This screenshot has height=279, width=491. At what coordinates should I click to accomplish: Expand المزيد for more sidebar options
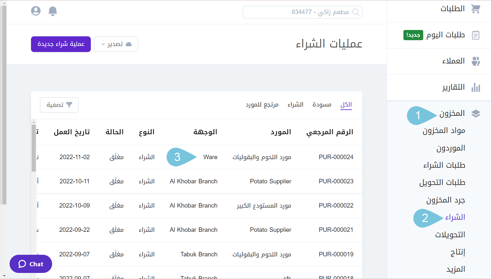456,269
